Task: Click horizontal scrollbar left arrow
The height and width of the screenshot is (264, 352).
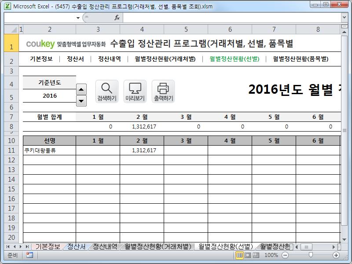Action: tap(297, 247)
